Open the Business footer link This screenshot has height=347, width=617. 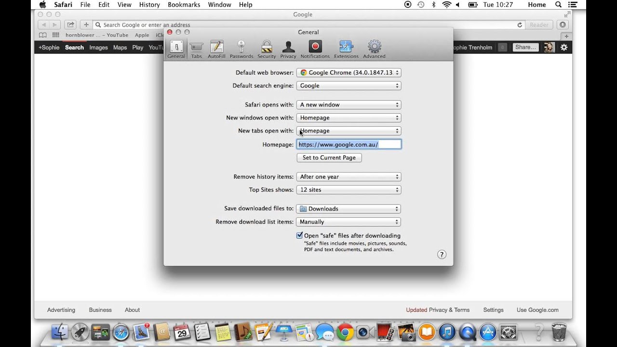point(100,310)
